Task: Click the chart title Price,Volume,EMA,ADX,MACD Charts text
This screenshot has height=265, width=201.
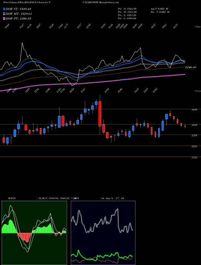Action: coord(26,2)
